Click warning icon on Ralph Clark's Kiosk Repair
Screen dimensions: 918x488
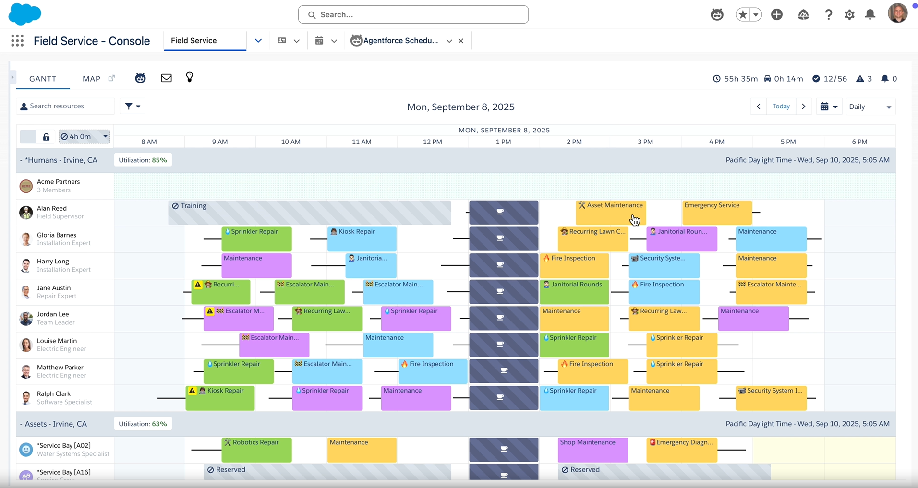click(192, 391)
